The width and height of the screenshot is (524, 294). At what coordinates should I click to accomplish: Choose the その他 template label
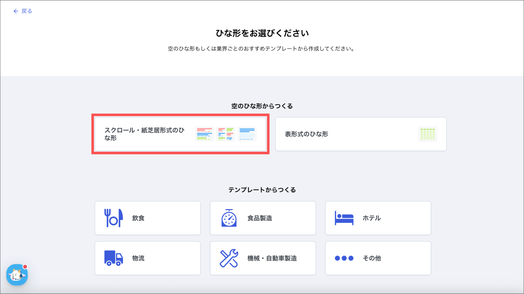tap(372, 258)
